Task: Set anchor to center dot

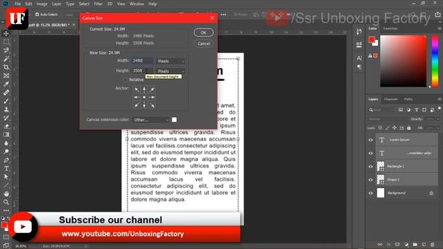Action: 144,97
